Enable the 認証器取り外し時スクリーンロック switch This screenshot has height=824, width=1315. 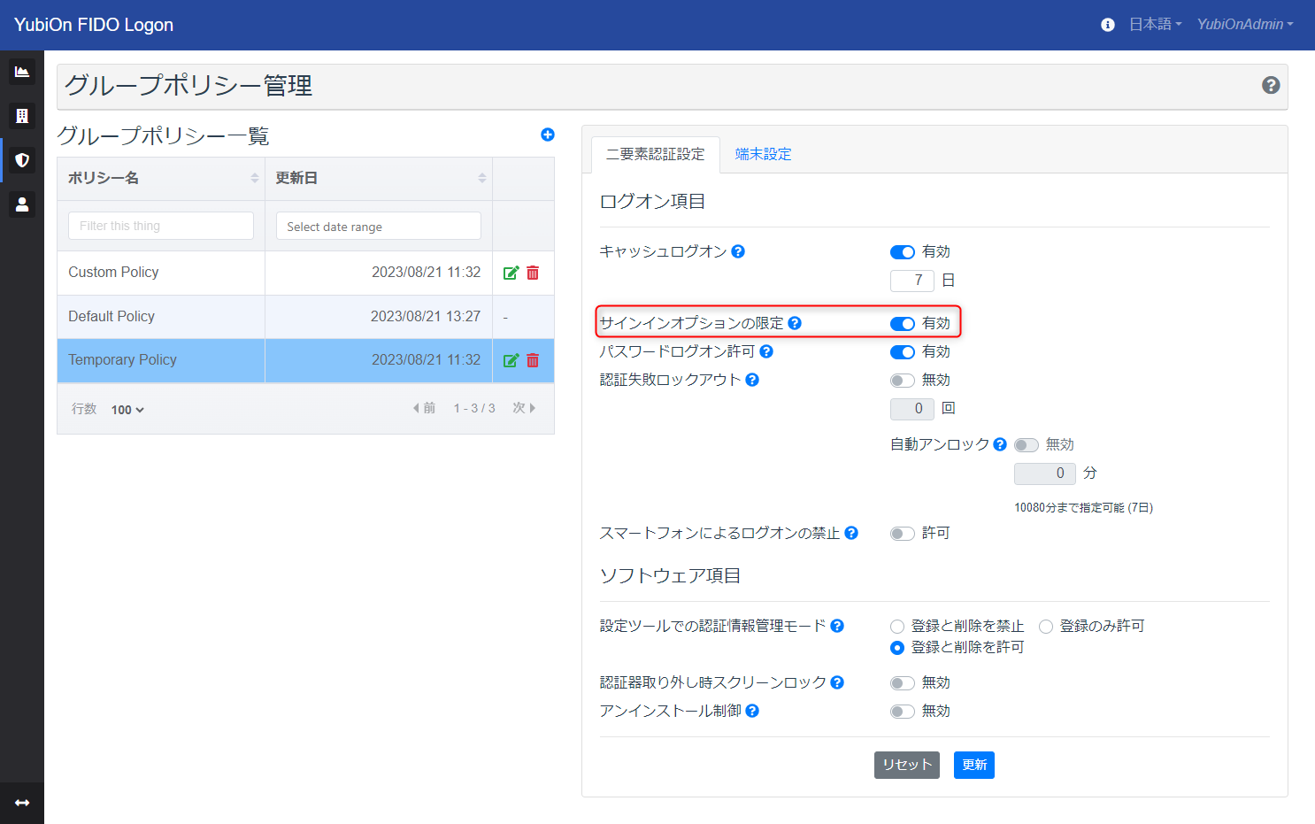(903, 683)
